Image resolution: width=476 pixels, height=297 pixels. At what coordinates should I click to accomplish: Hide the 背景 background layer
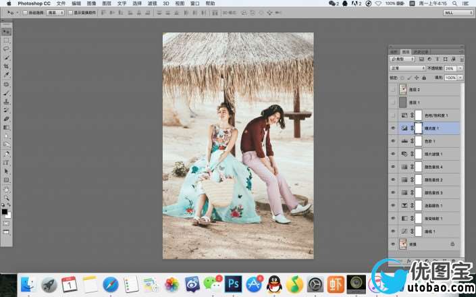tap(393, 244)
